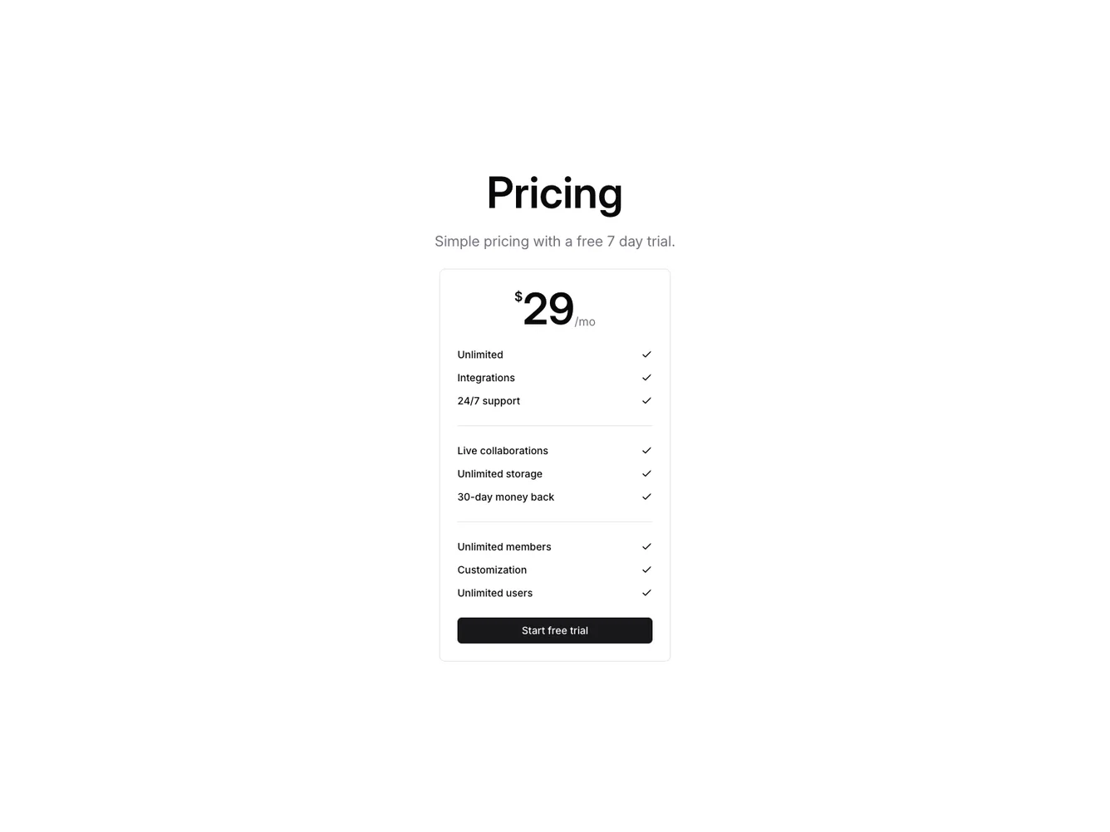Screen dimensions: 1110x832
Task: Click the dollar sign above the price
Action: [x=518, y=296]
